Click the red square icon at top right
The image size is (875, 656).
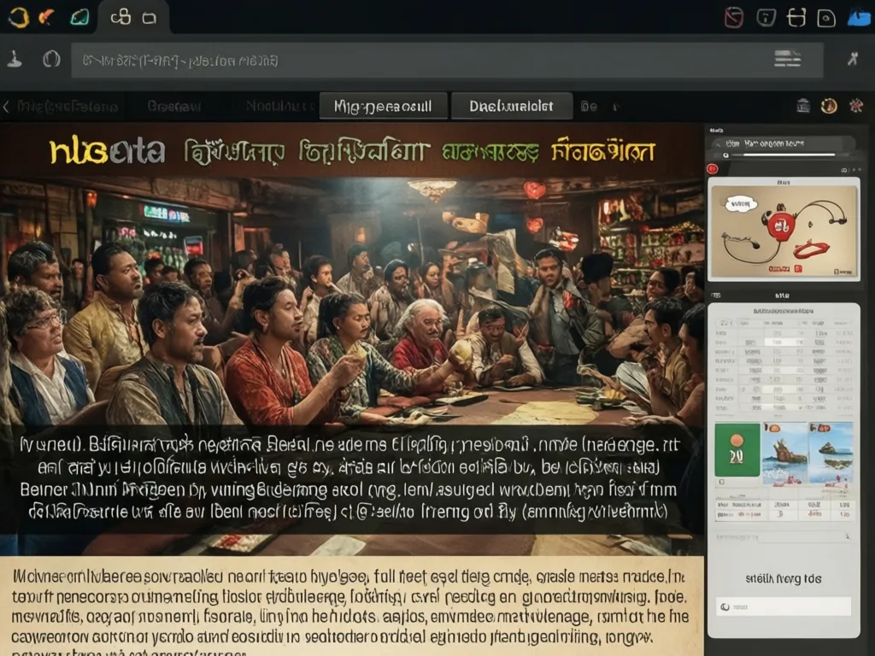pyautogui.click(x=733, y=18)
